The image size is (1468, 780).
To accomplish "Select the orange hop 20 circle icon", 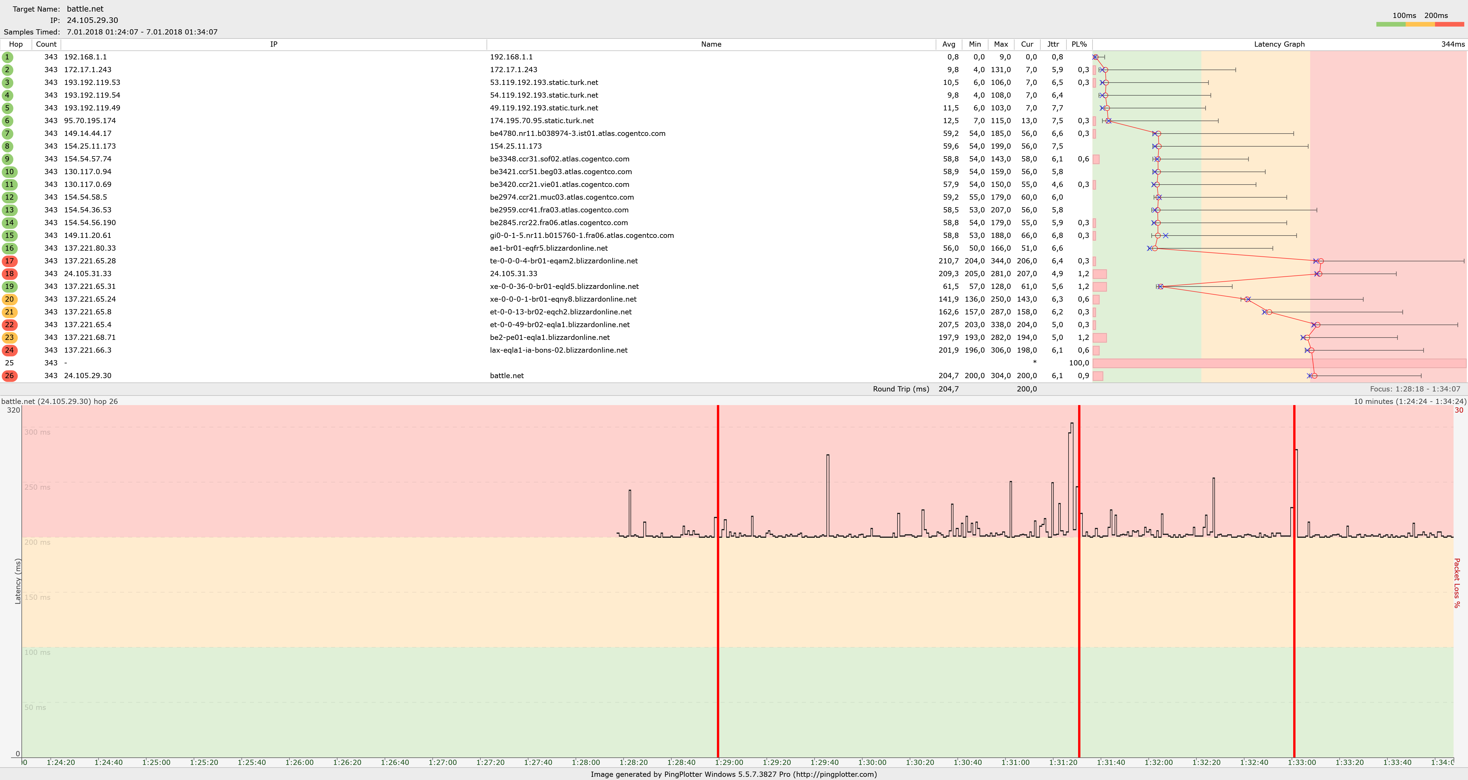I will (x=9, y=299).
